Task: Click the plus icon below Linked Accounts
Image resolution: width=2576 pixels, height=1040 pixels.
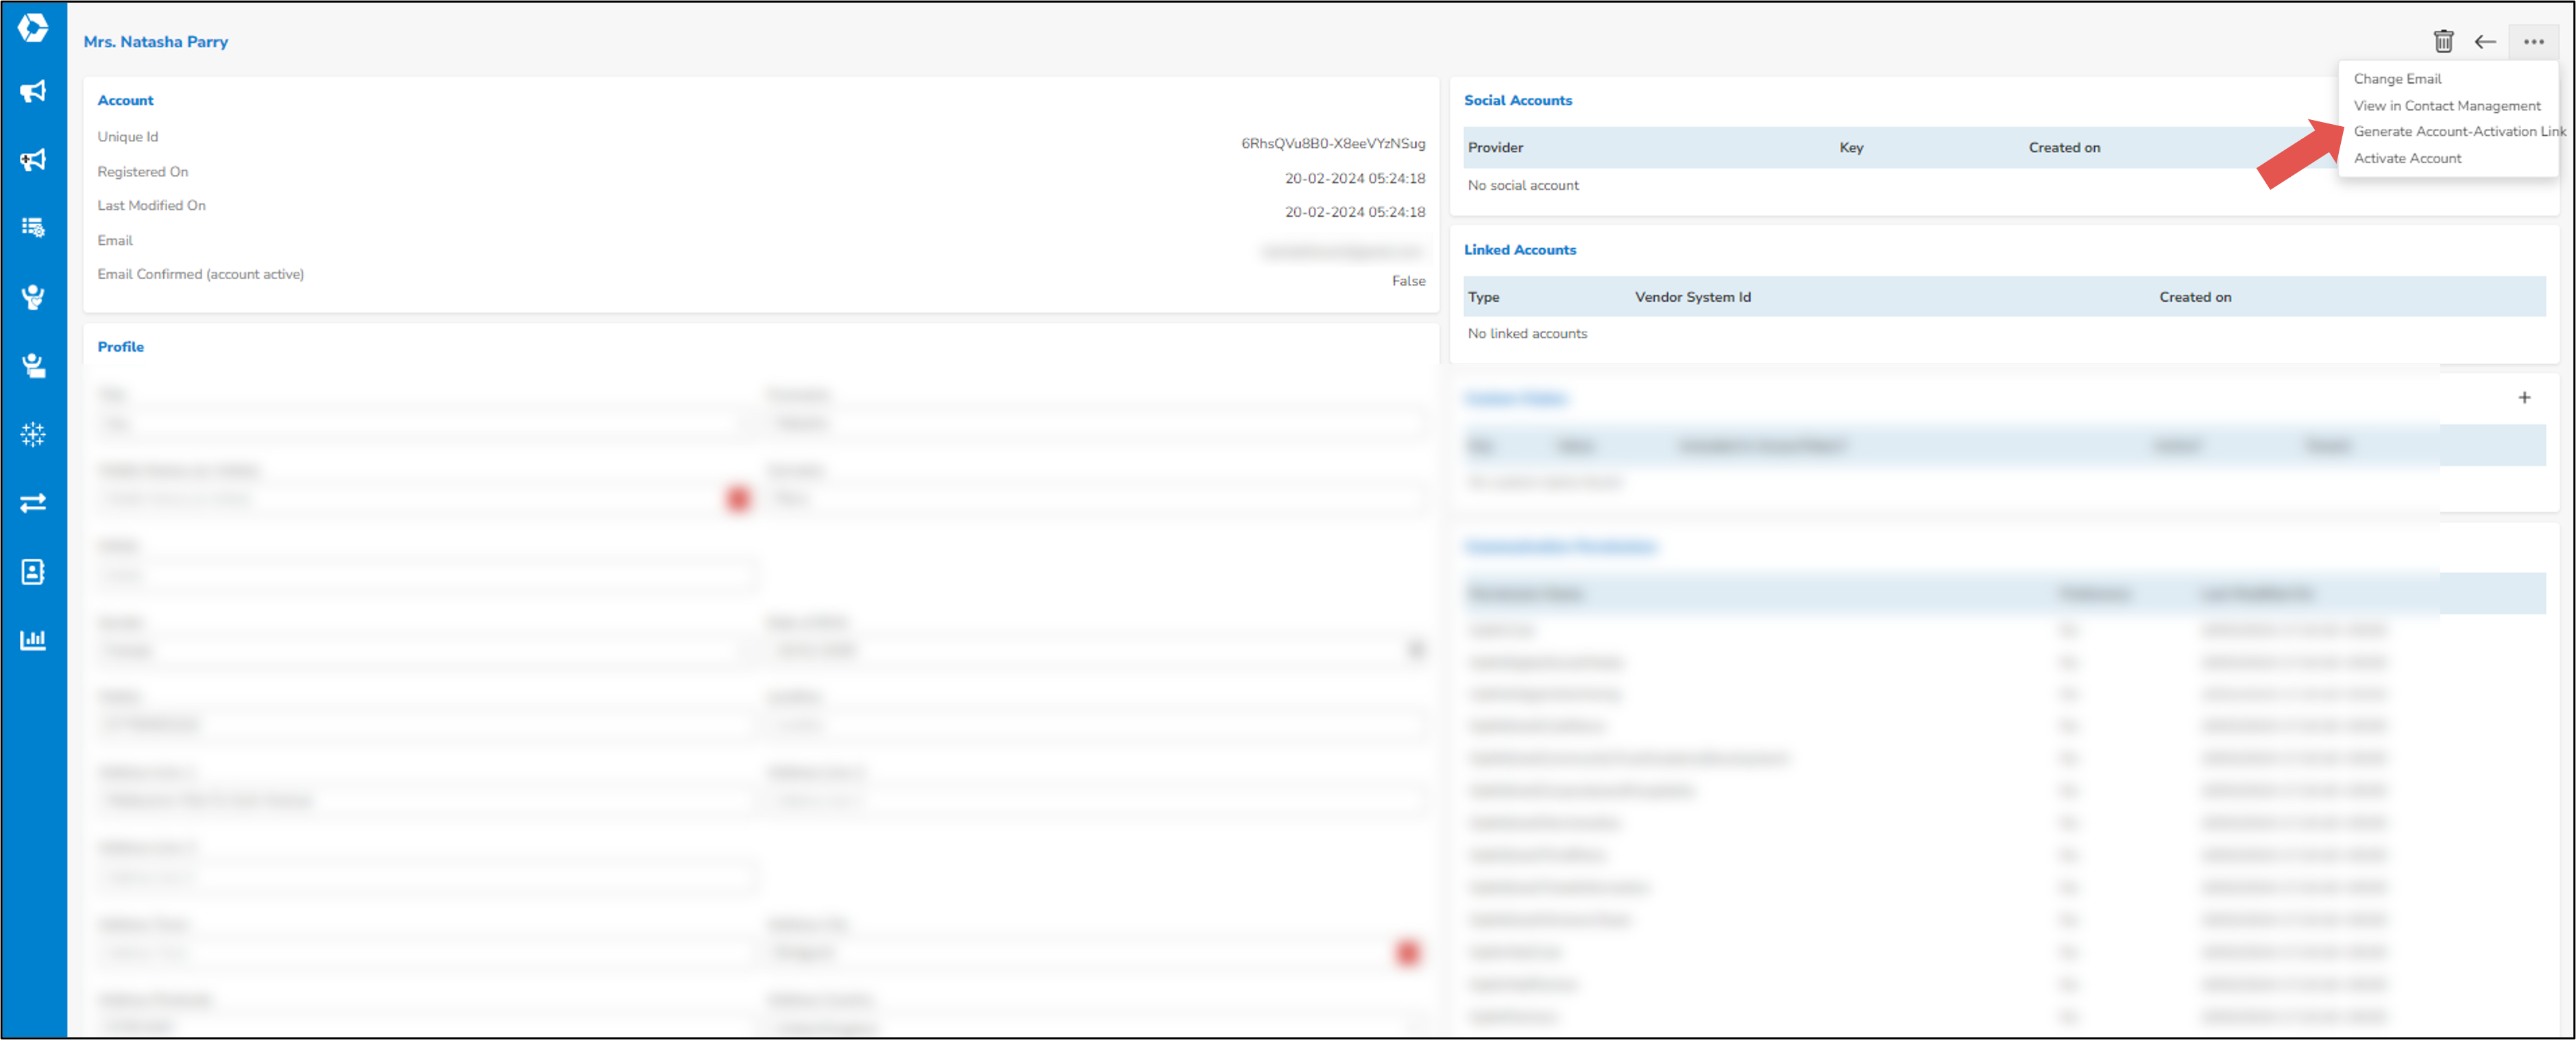Action: pos(2524,398)
